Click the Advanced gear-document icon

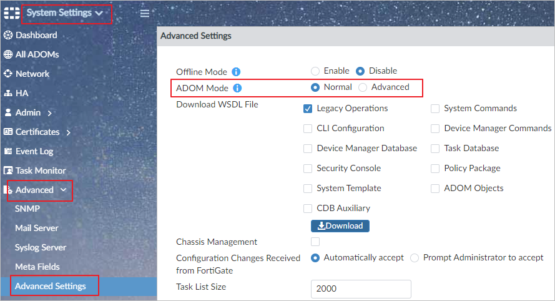coord(7,190)
